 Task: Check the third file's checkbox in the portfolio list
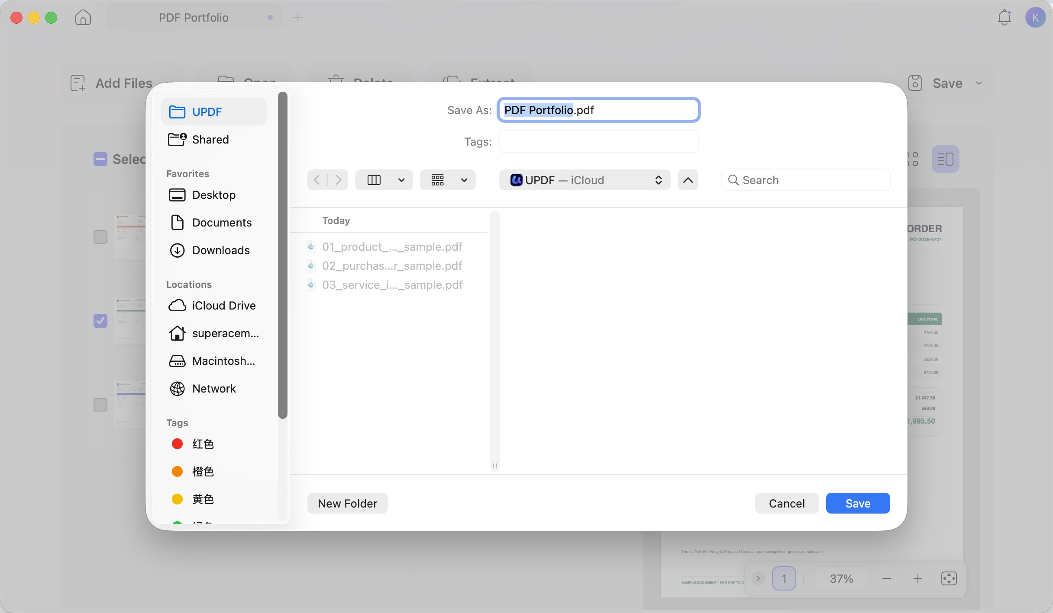pyautogui.click(x=100, y=405)
